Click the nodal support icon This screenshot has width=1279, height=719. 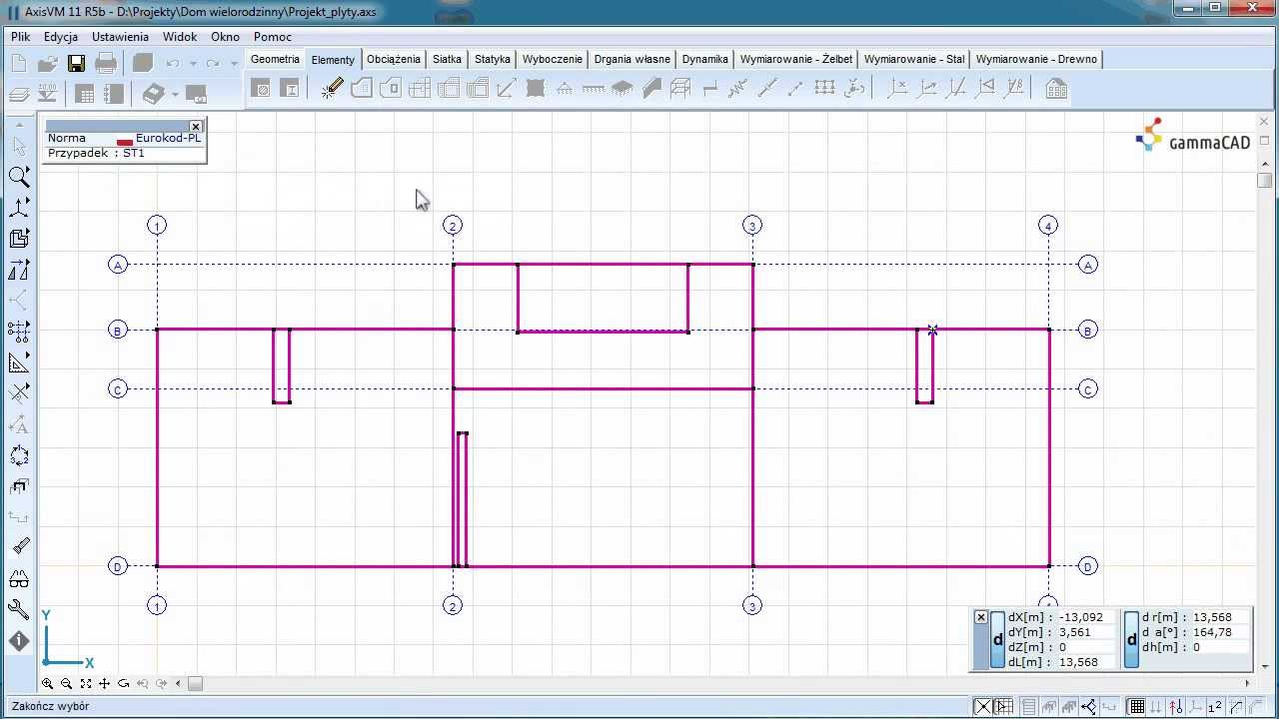coord(565,89)
